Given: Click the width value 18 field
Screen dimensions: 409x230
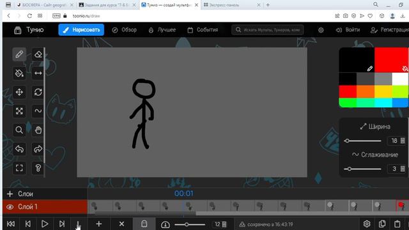Looking at the screenshot, I should [x=396, y=141].
